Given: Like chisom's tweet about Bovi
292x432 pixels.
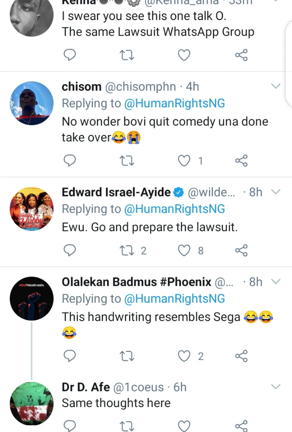Looking at the screenshot, I should 184,161.
